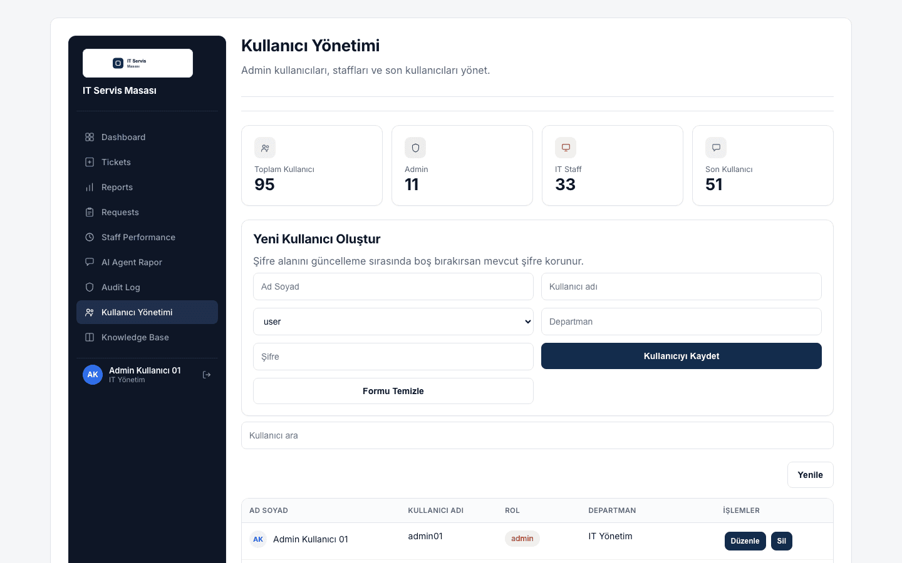This screenshot has height=563, width=902.
Task: Click the Requests clipboard icon
Action: (x=90, y=212)
